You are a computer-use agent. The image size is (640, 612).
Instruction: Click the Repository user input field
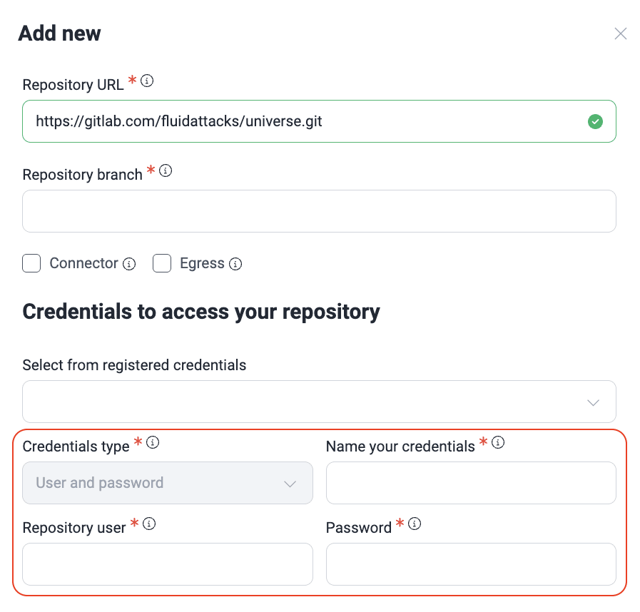pyautogui.click(x=168, y=564)
